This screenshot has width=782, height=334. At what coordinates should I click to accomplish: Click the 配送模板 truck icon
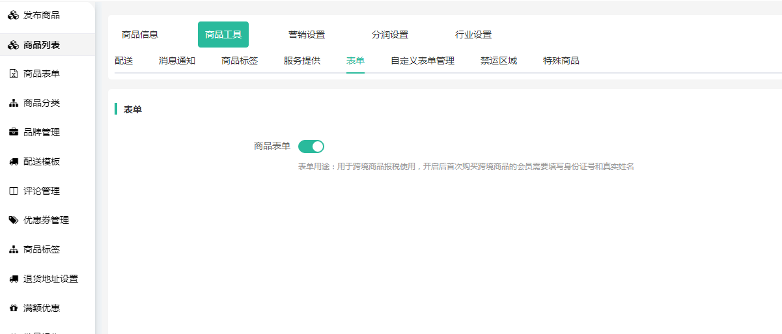(x=13, y=162)
